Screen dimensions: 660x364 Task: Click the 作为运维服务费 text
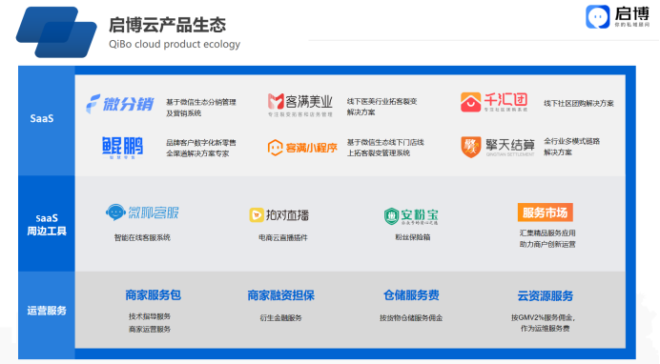[x=545, y=329]
